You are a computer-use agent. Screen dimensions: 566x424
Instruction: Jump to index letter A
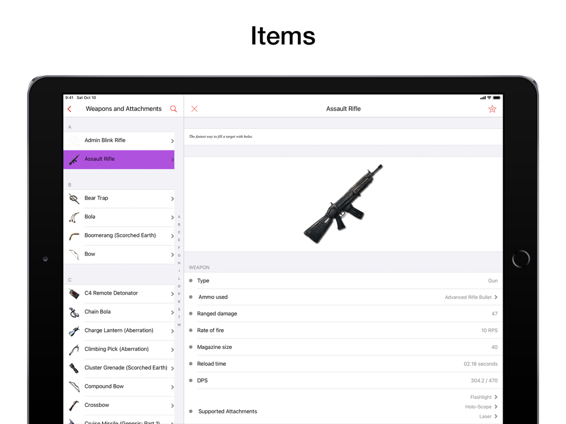click(179, 217)
